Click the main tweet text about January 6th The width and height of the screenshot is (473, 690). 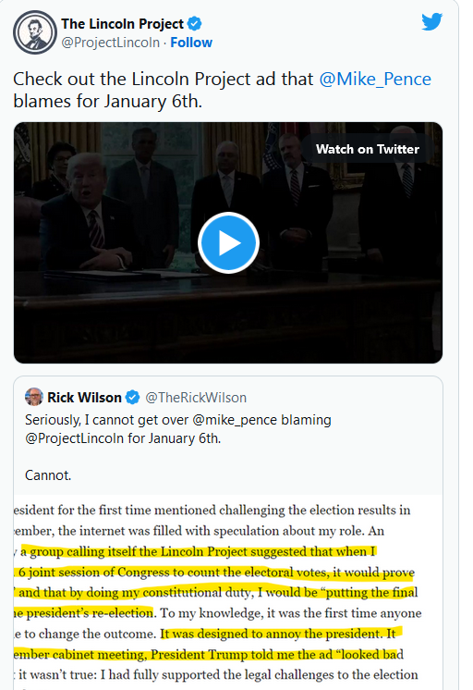[x=222, y=91]
